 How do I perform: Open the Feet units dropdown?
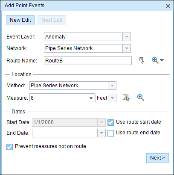pyautogui.click(x=112, y=98)
